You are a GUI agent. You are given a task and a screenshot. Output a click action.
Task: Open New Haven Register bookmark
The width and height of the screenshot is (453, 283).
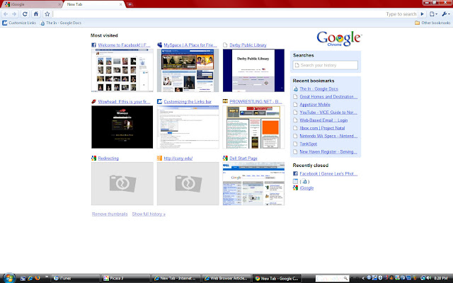click(x=328, y=151)
